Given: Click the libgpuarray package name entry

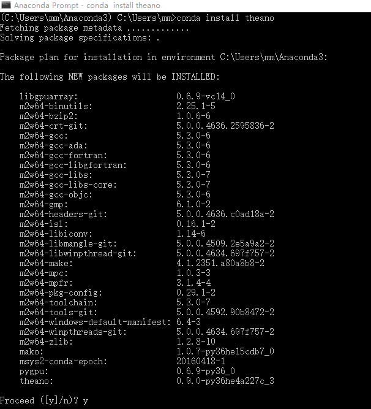Looking at the screenshot, I should tap(49, 96).
